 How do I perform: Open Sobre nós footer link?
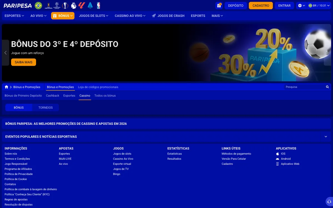(11, 154)
